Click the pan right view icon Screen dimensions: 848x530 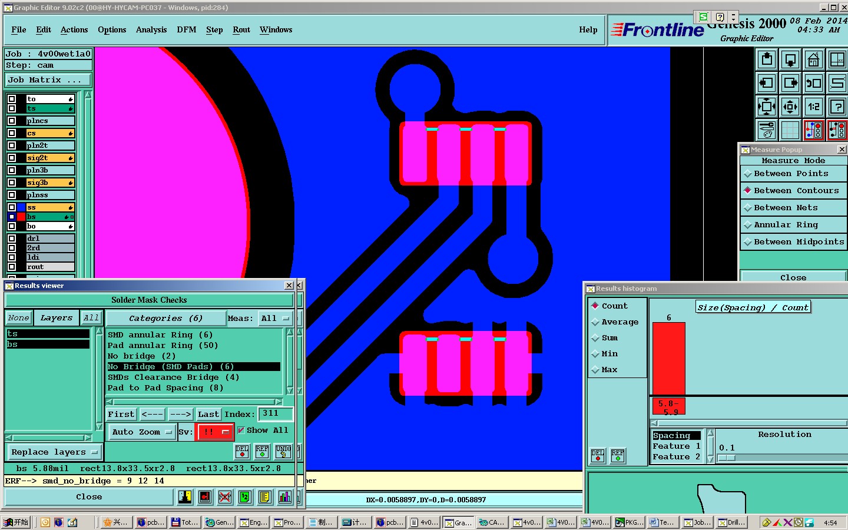point(790,83)
